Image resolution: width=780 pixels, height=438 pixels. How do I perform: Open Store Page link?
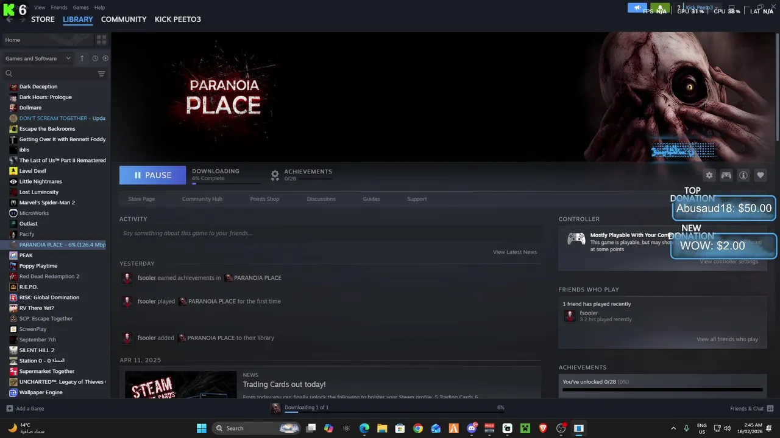point(141,199)
